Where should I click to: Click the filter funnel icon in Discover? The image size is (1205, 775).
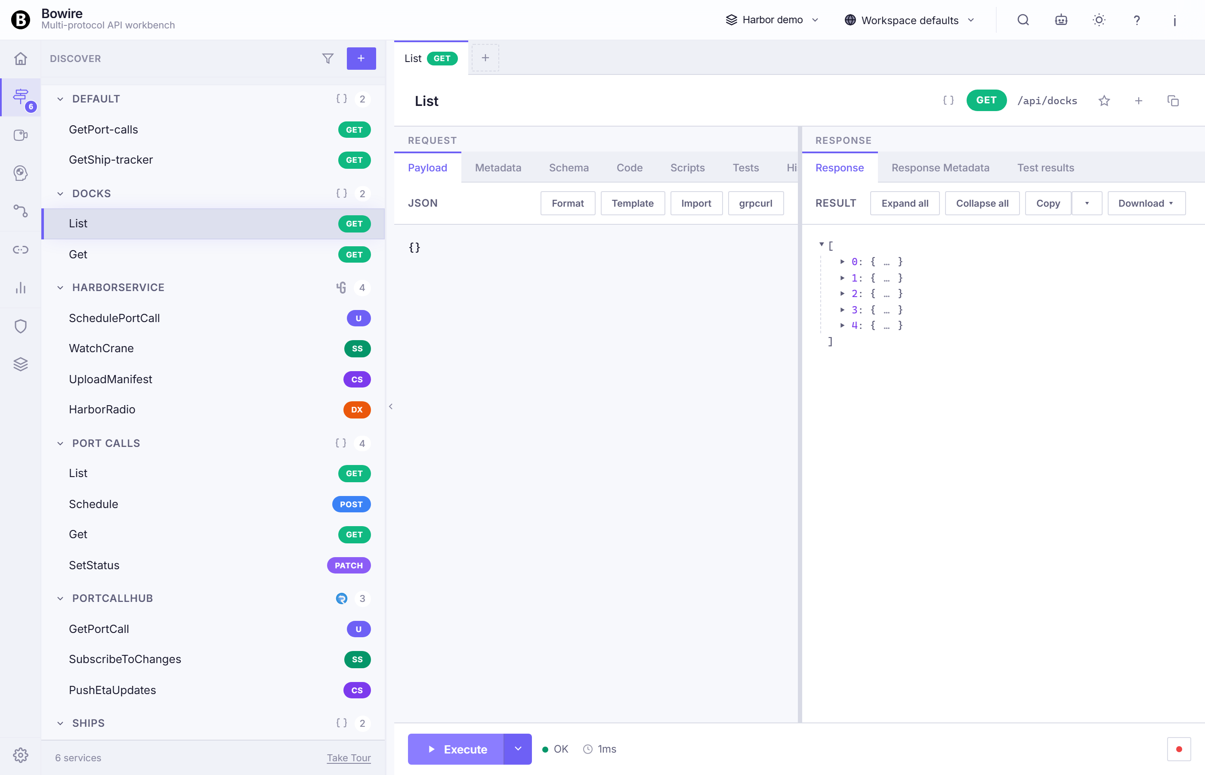[x=328, y=59]
